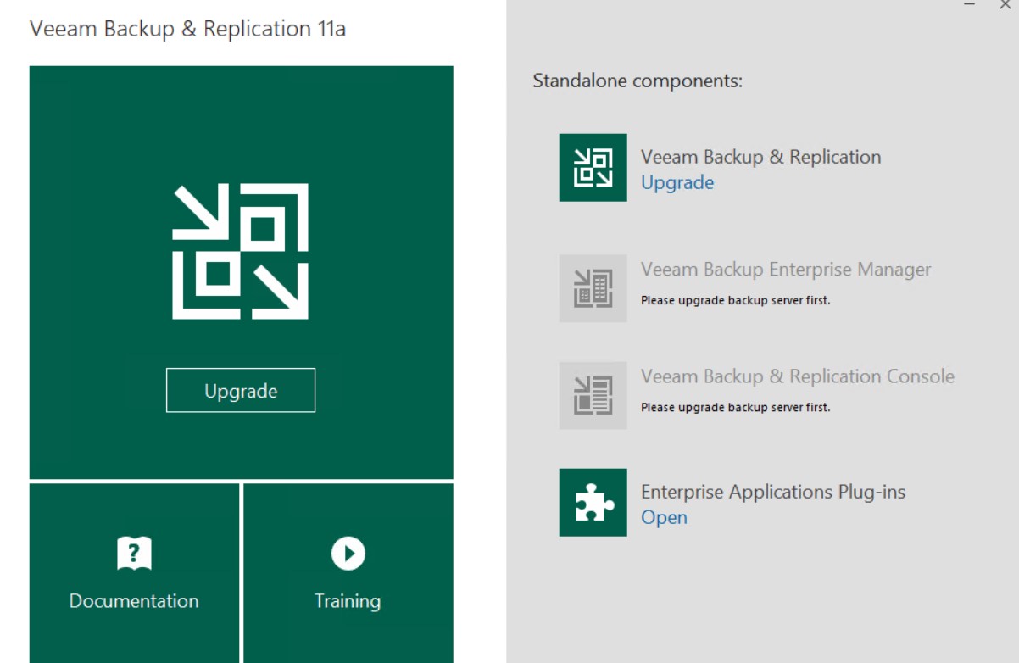
Task: Click the Veeam Backup & Replication component icon
Action: click(593, 167)
